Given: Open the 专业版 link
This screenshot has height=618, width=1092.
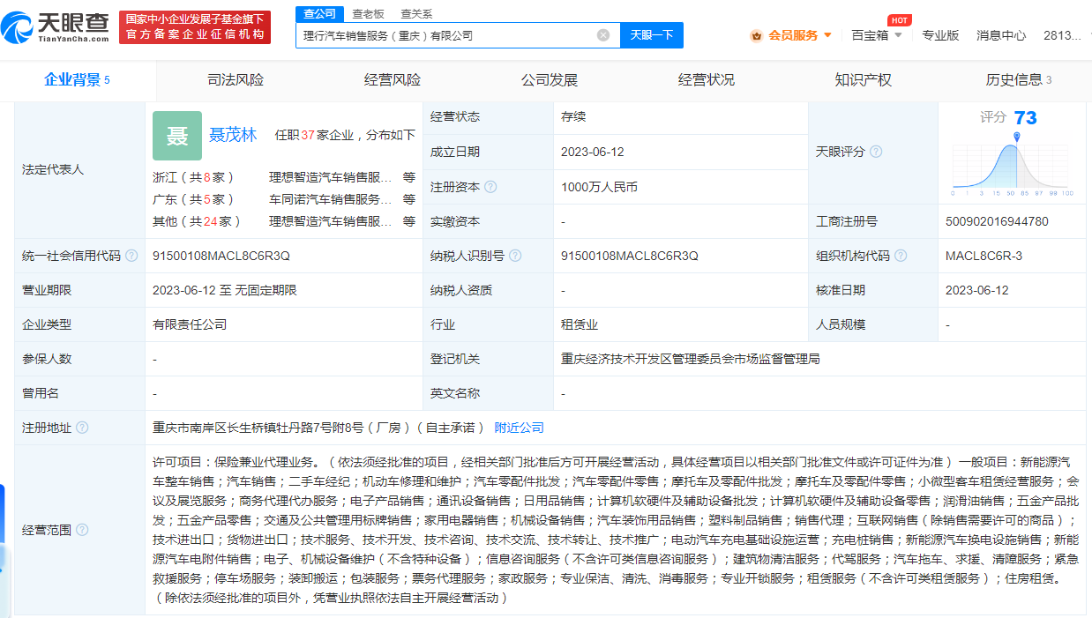Looking at the screenshot, I should pyautogui.click(x=940, y=35).
